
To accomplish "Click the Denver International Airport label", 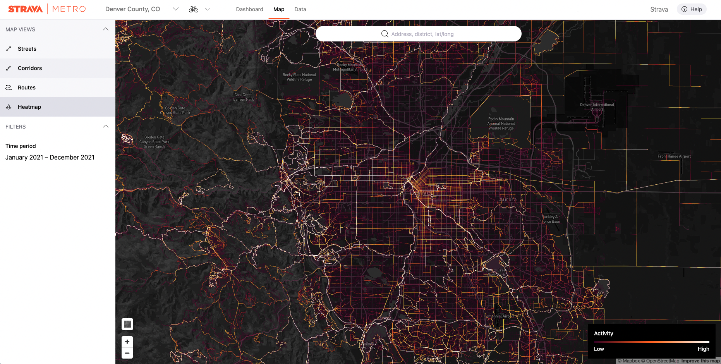I will 597,107.
